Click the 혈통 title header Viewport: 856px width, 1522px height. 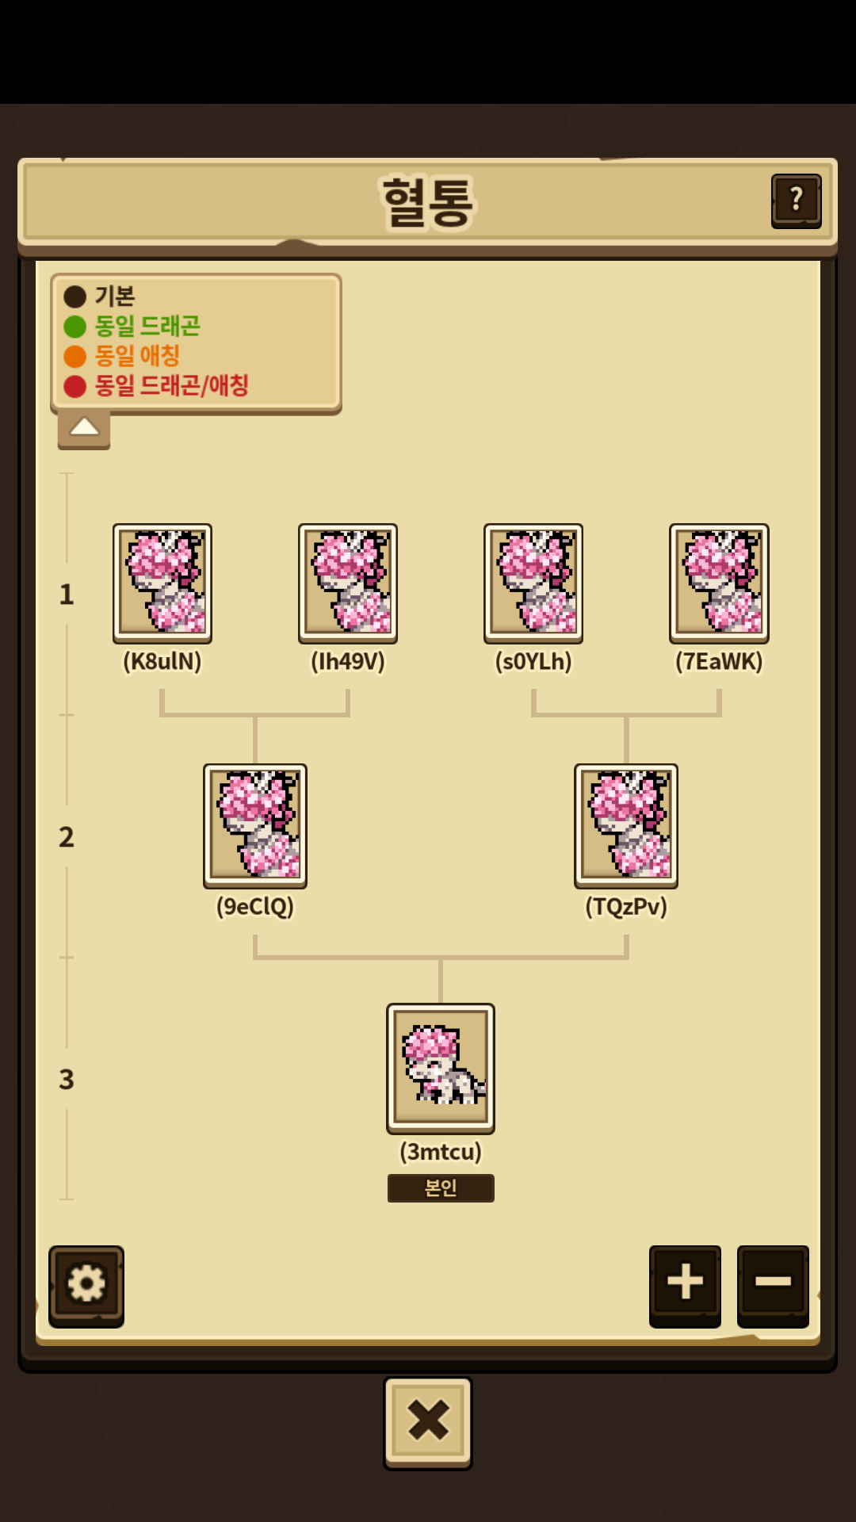[x=428, y=202]
